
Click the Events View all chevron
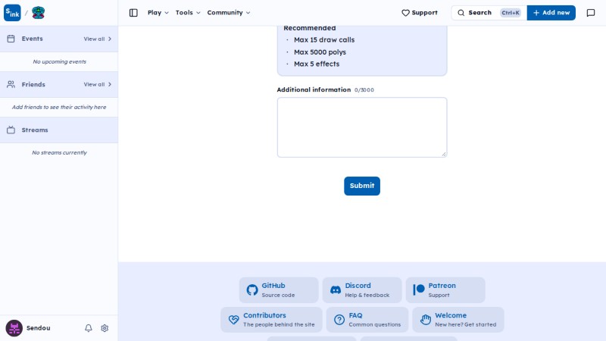click(110, 39)
